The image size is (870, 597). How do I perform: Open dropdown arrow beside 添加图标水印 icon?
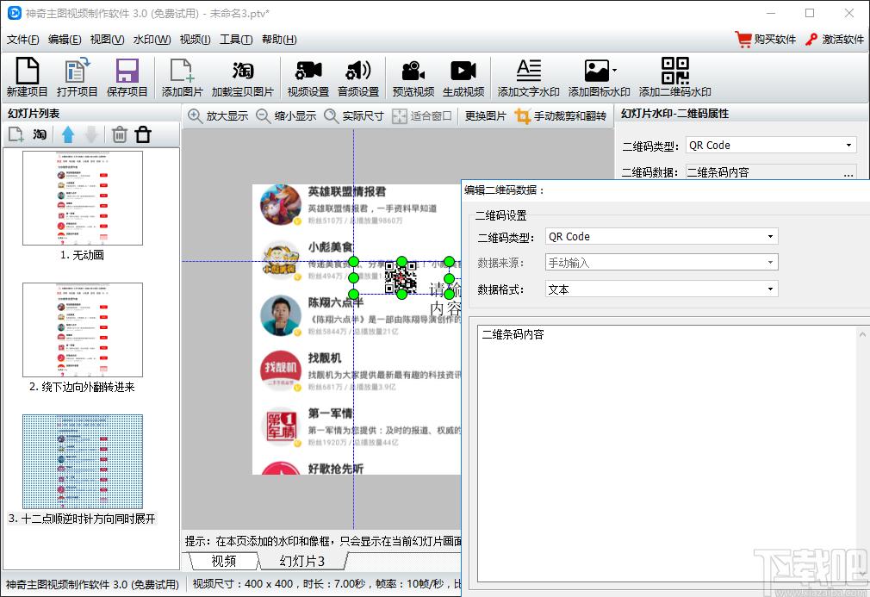[x=614, y=71]
